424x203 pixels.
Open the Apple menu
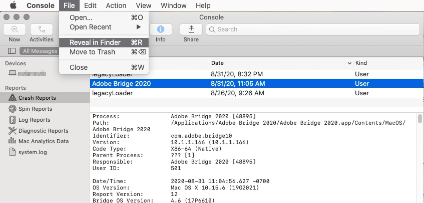coord(13,5)
